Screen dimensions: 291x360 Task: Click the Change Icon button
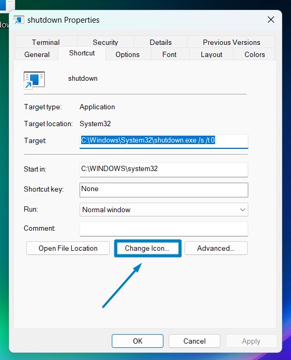148,248
